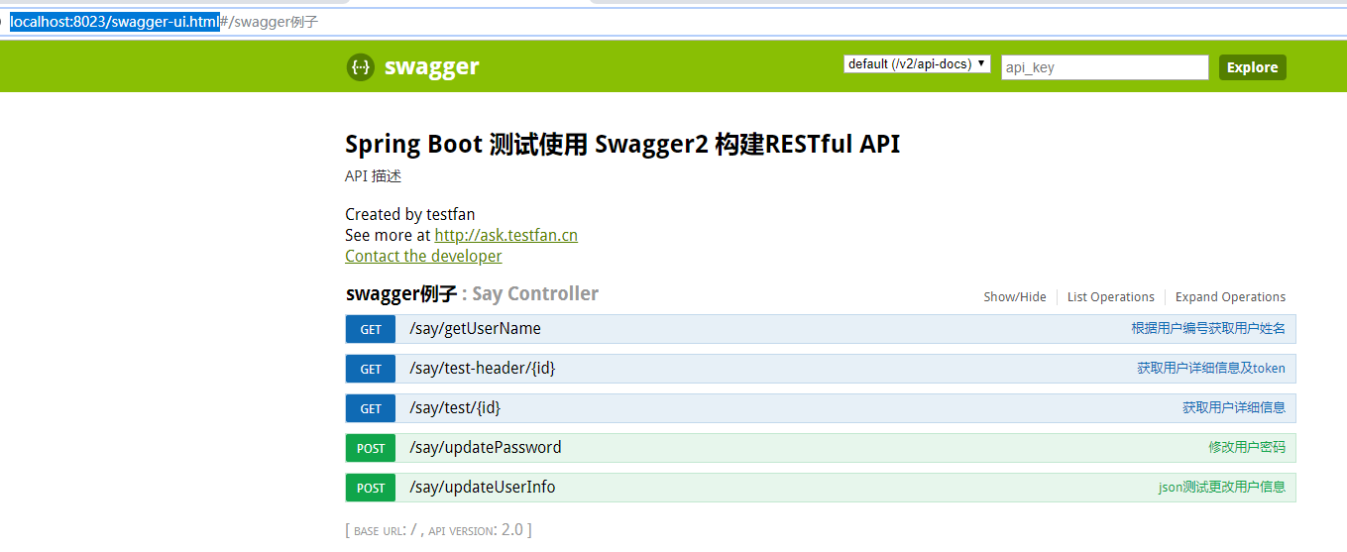The width and height of the screenshot is (1347, 552).
Task: Click the Created by testfan text
Action: coord(410,214)
